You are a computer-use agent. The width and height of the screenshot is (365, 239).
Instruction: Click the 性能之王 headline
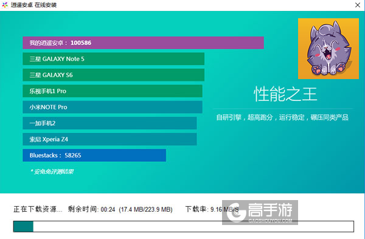[x=285, y=94]
